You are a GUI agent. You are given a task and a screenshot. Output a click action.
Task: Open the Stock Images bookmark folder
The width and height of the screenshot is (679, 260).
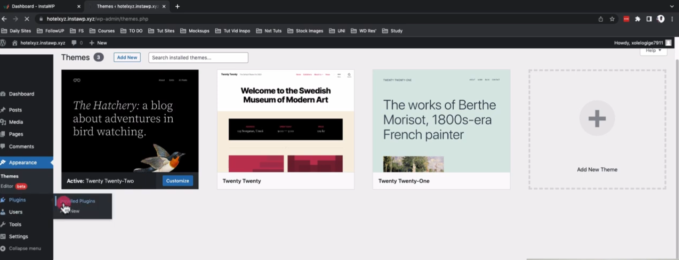tap(305, 31)
